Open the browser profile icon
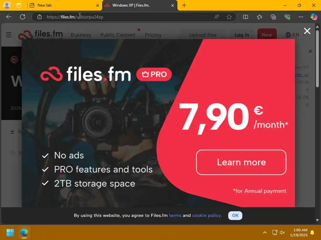 click(x=7, y=5)
